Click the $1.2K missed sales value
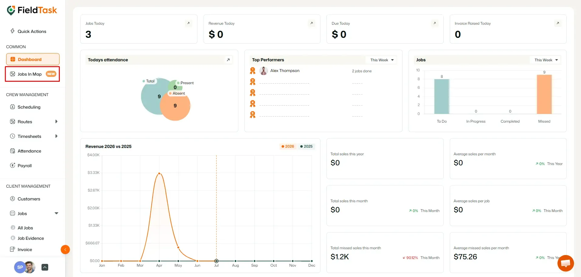The image size is (581, 277). (340, 257)
